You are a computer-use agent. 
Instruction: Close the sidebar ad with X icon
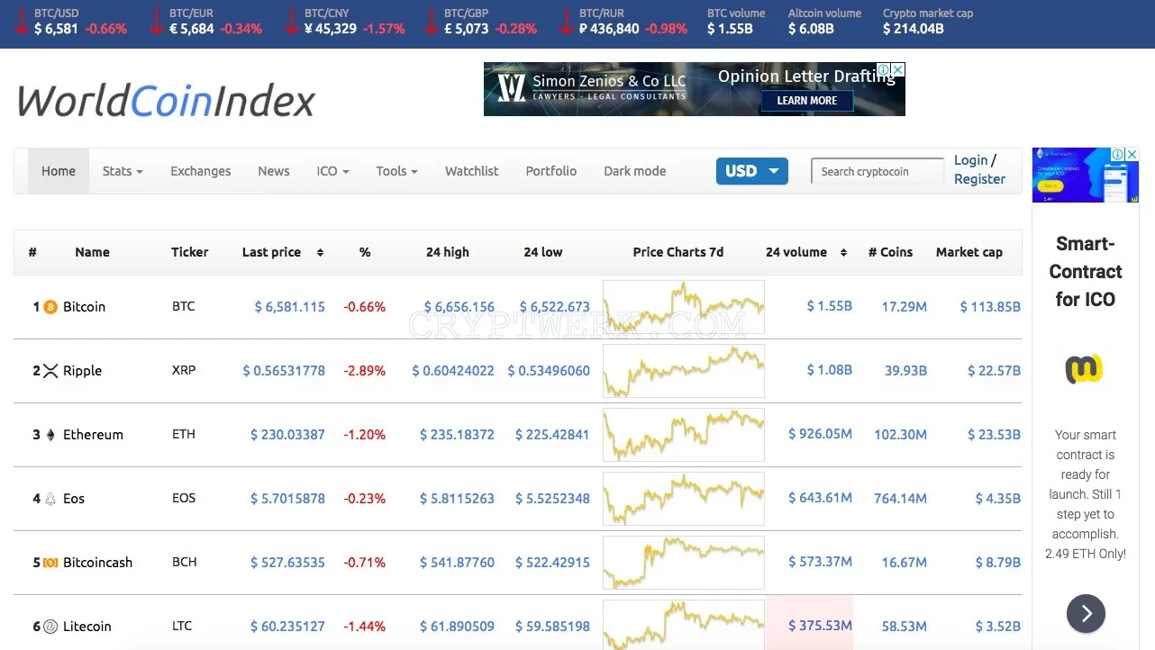point(1132,155)
